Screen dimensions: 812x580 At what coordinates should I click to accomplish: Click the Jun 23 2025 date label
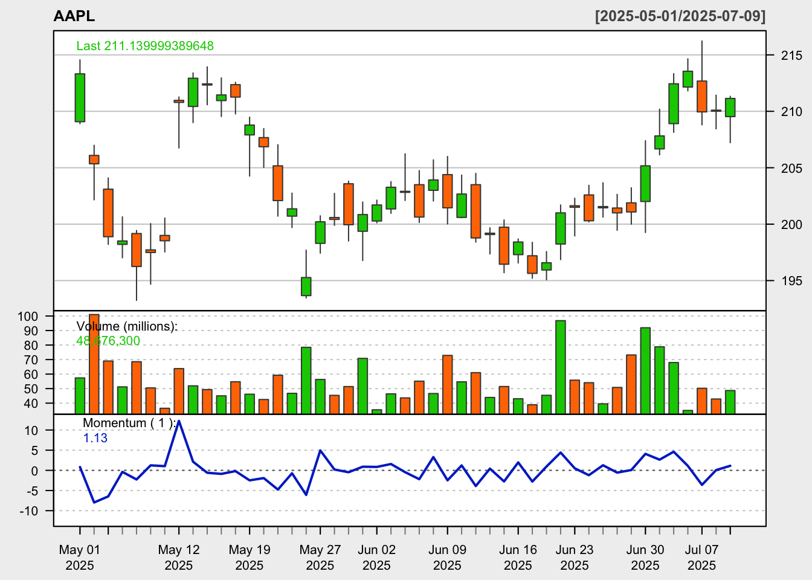click(575, 558)
